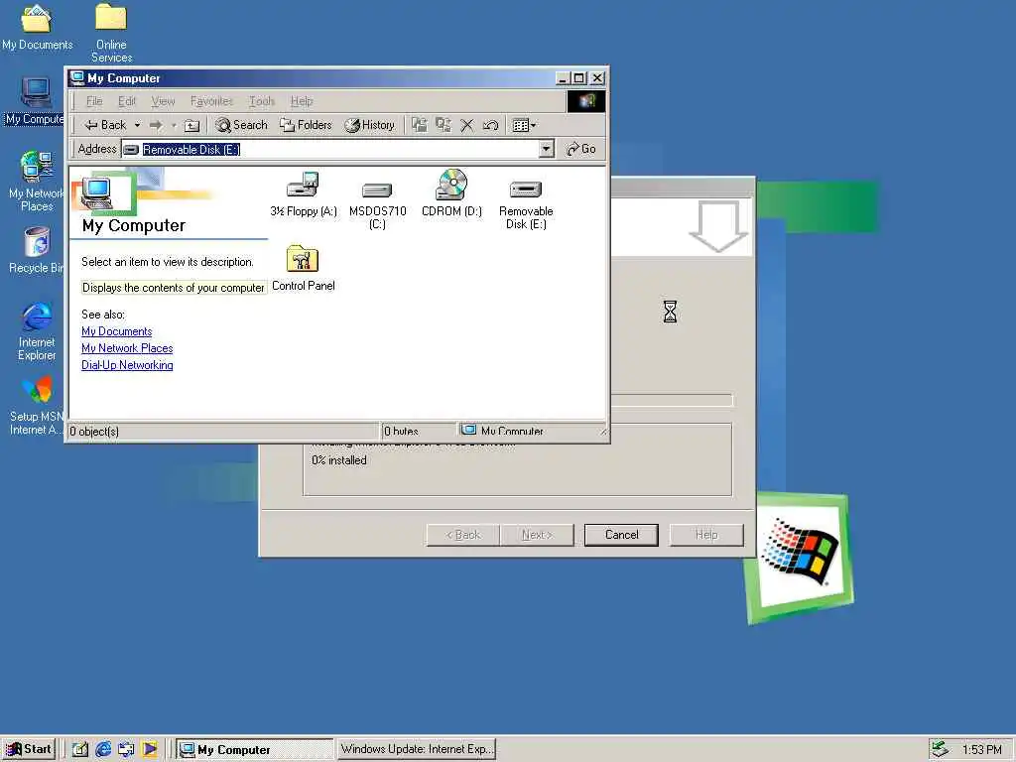Image resolution: width=1016 pixels, height=762 pixels.
Task: Open the My Network Places desktop icon
Action: [36, 182]
